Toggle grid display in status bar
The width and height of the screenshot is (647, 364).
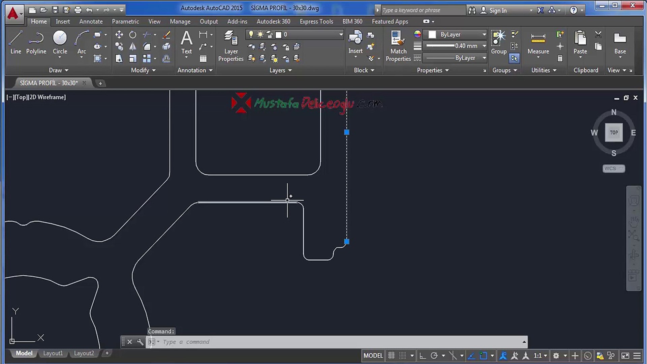tap(391, 356)
